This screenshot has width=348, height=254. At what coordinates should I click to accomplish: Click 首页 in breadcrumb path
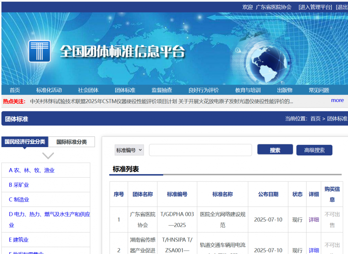[315, 119]
